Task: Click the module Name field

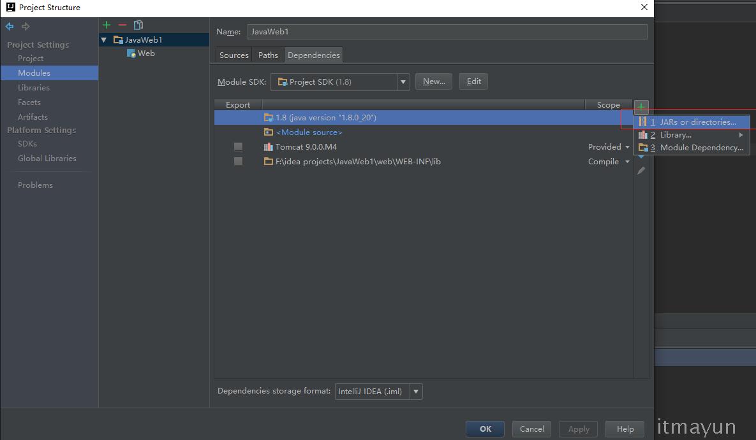Action: (447, 32)
